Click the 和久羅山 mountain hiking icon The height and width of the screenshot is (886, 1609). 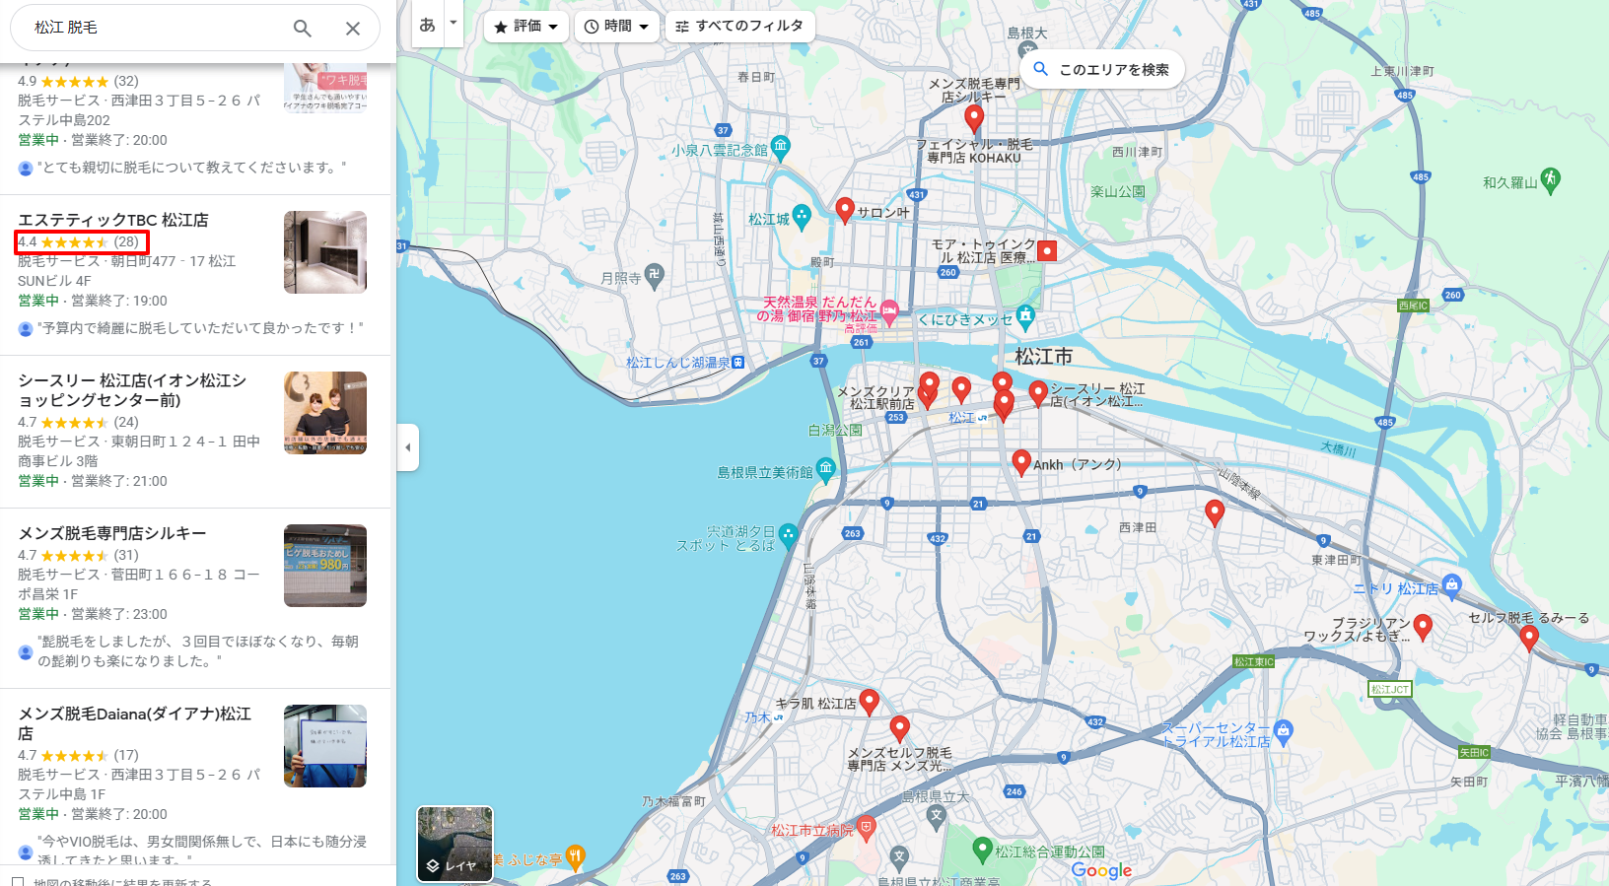point(1551,179)
